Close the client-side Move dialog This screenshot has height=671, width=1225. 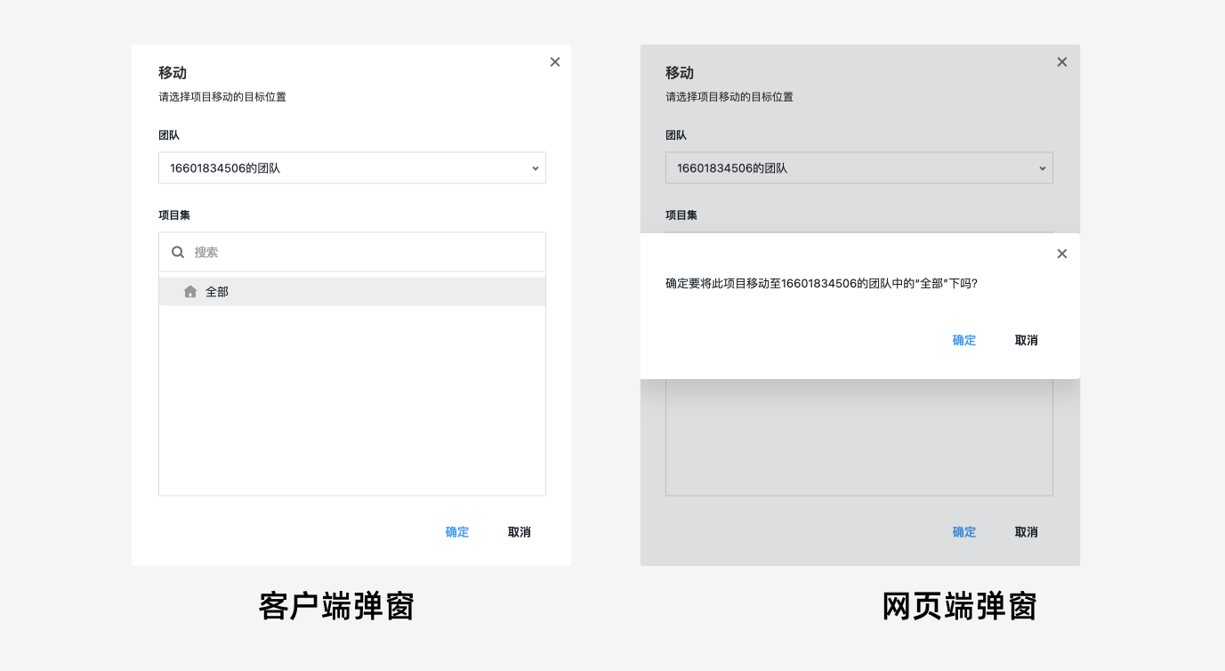pyautogui.click(x=555, y=62)
